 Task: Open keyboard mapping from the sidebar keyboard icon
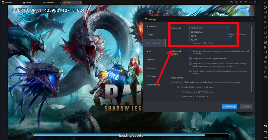[265, 12]
